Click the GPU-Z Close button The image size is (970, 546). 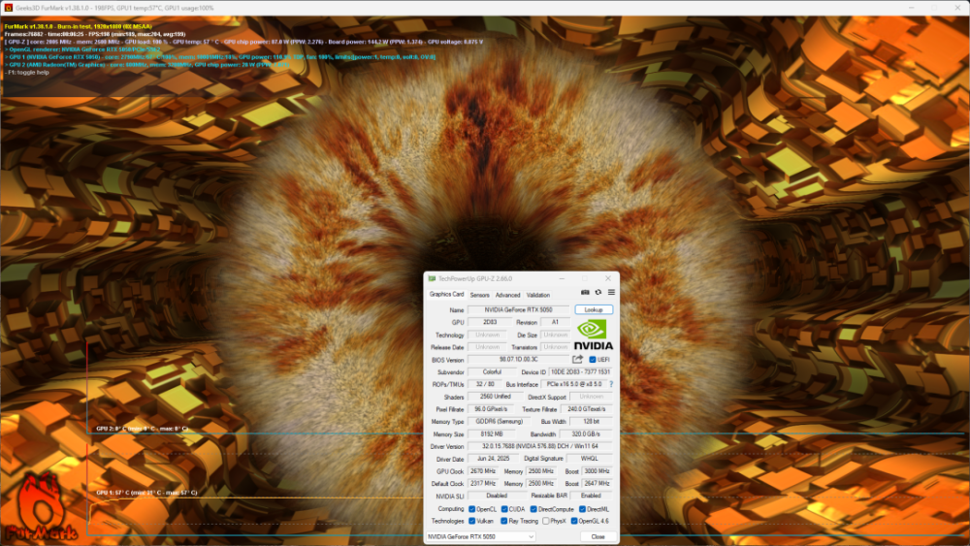[598, 536]
